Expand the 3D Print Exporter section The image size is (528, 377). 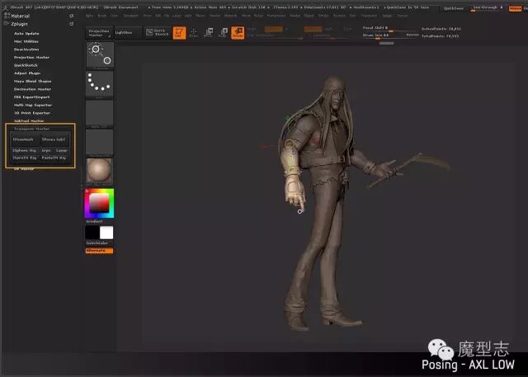coord(32,113)
